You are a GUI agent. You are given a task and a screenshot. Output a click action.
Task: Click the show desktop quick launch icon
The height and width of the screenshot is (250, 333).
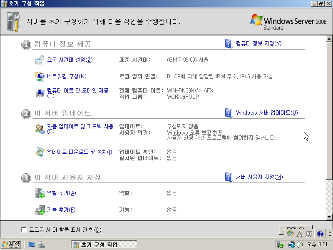point(32,245)
